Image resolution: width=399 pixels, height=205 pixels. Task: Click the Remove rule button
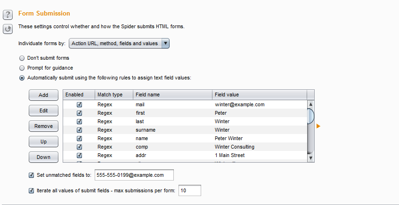(43, 126)
